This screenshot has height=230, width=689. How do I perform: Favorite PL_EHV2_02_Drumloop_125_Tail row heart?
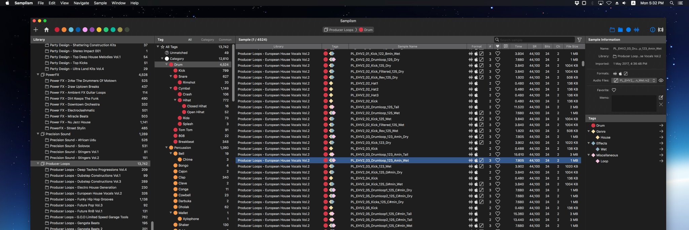tap(498, 107)
